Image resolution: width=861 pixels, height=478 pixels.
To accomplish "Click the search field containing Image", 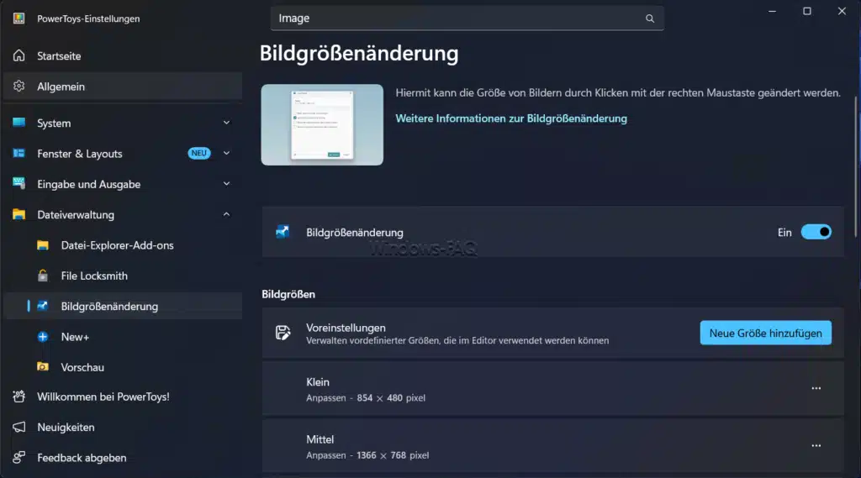I will [467, 18].
